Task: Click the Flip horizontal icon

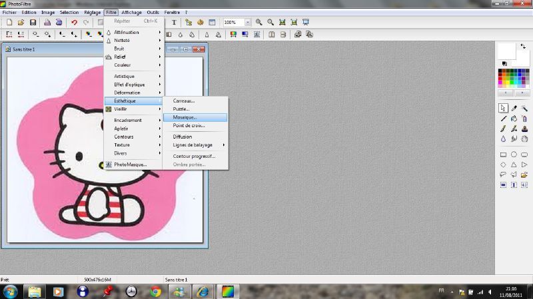Action: pos(271,35)
